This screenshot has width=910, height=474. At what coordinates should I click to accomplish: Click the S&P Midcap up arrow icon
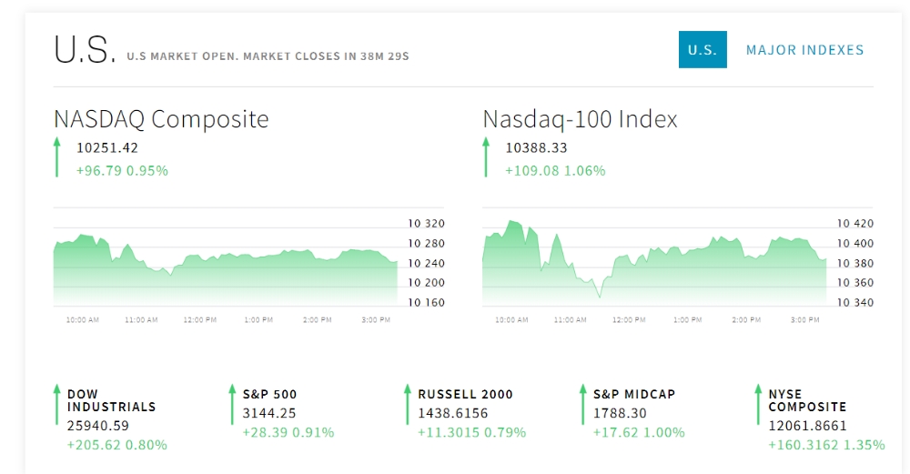tap(582, 404)
